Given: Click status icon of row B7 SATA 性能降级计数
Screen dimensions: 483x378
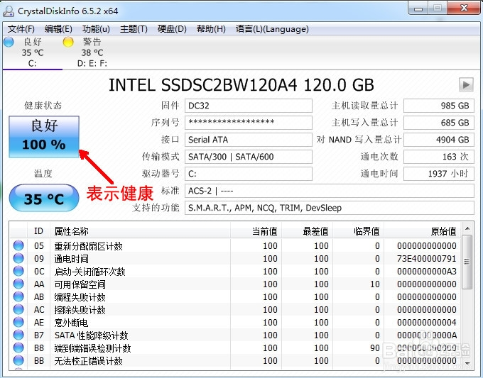Looking at the screenshot, I should (x=18, y=335).
